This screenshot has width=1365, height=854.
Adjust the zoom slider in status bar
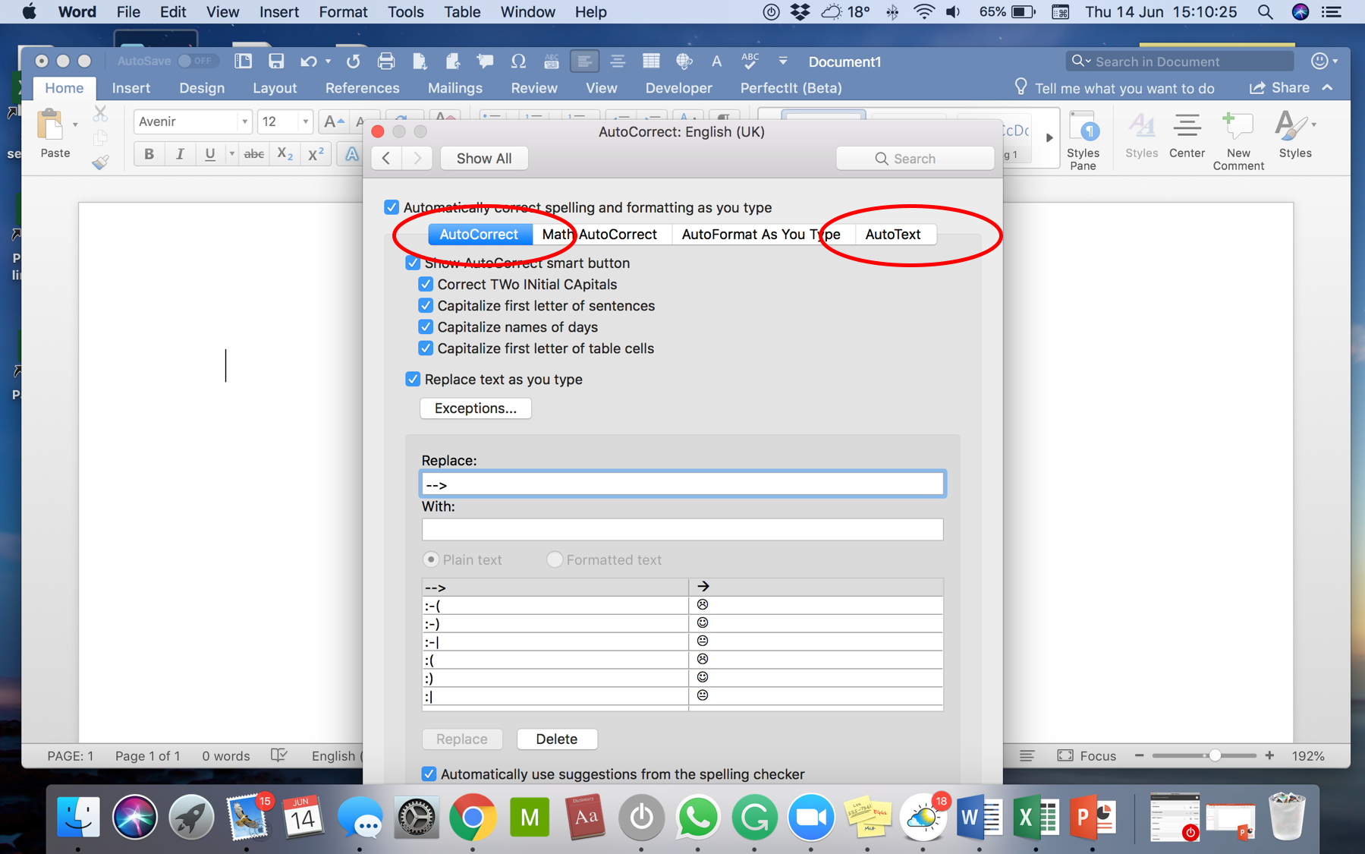click(1214, 756)
